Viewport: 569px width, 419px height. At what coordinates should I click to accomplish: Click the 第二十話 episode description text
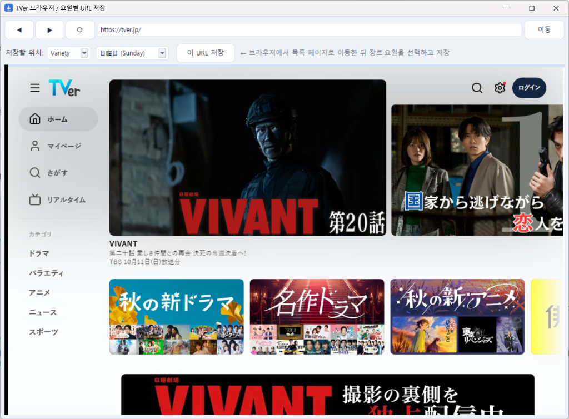[x=178, y=253]
